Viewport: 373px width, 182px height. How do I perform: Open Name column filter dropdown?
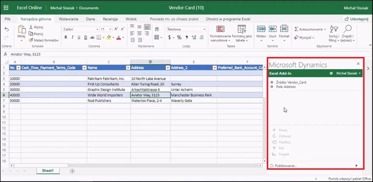tap(128, 68)
